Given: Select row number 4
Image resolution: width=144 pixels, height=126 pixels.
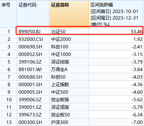Looking at the screenshot, I should [x=9, y=54].
